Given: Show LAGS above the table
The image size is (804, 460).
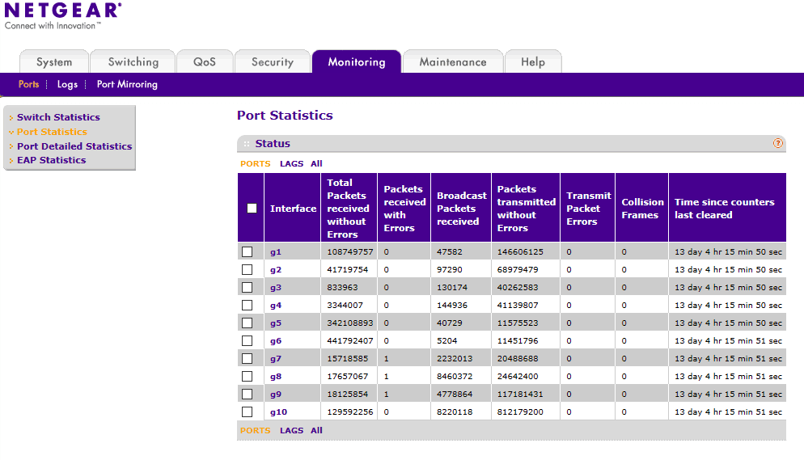Looking at the screenshot, I should coord(291,164).
